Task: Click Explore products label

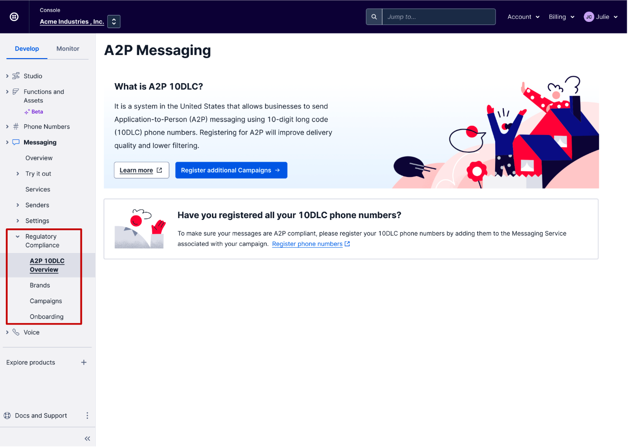Action: 31,363
